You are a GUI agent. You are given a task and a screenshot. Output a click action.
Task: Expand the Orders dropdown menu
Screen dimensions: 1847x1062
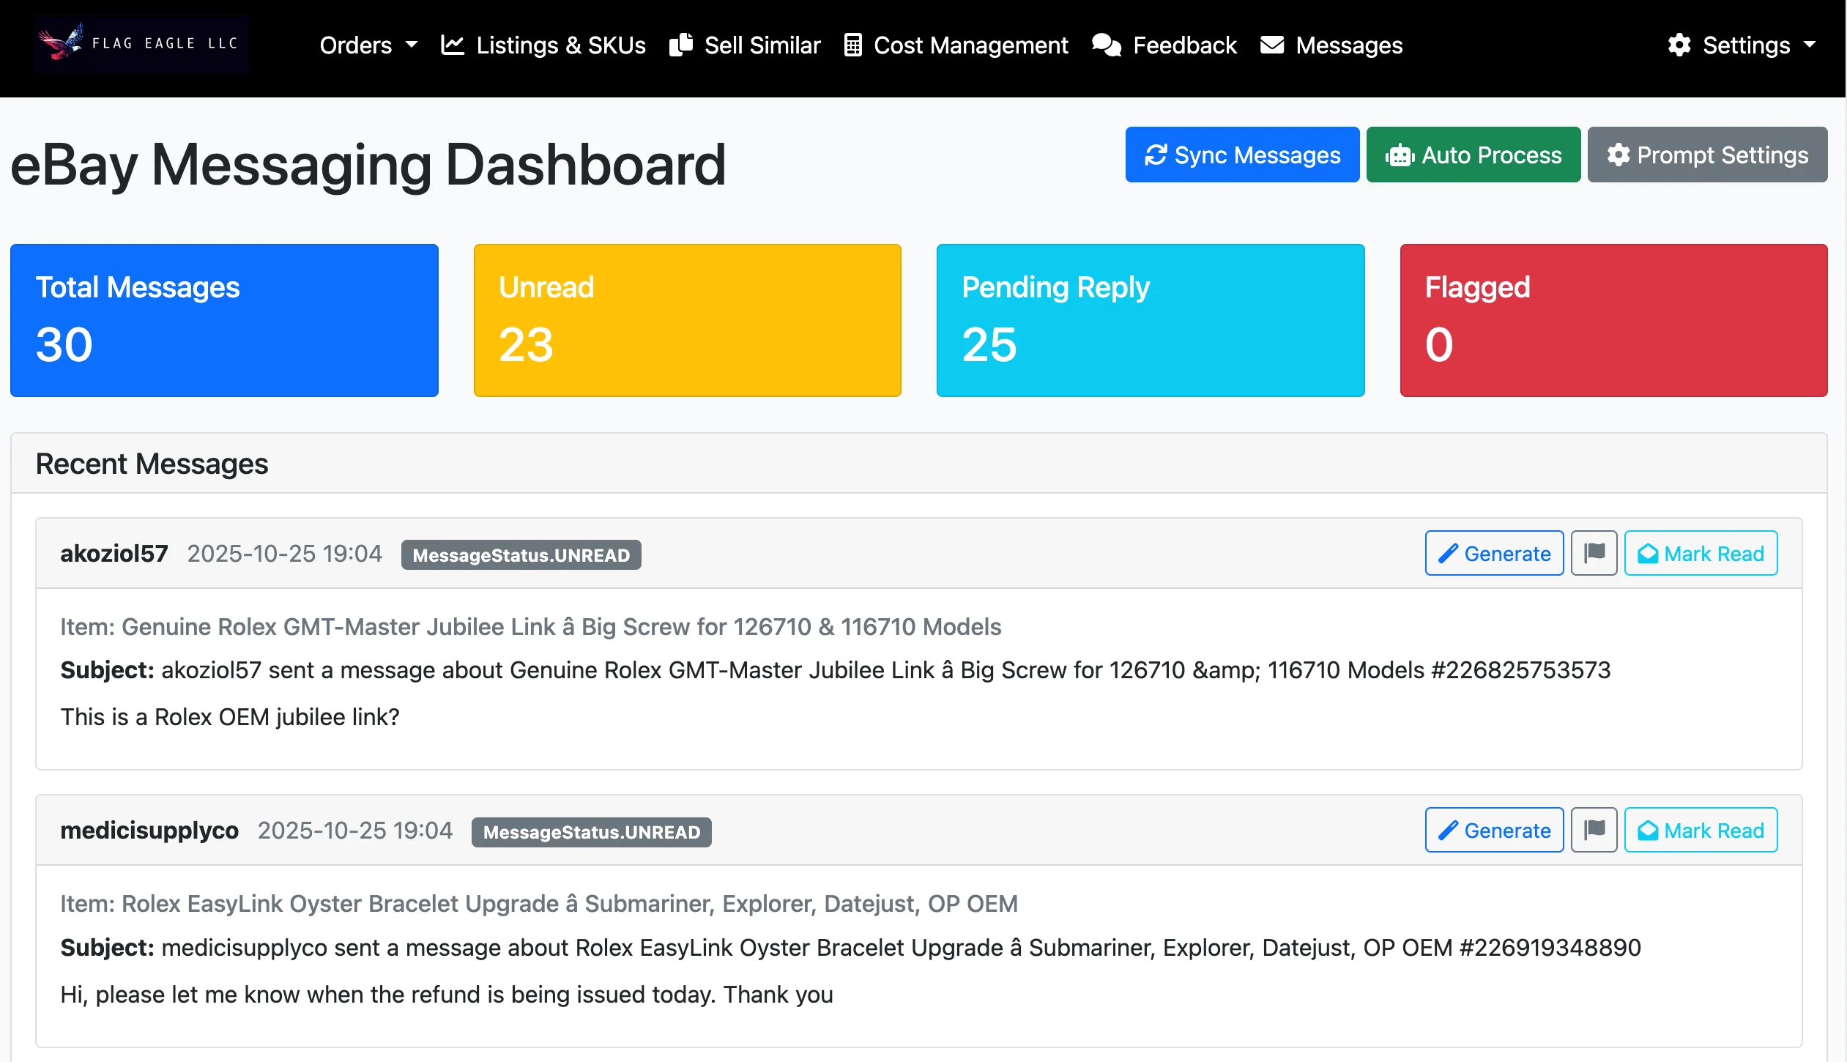point(368,45)
